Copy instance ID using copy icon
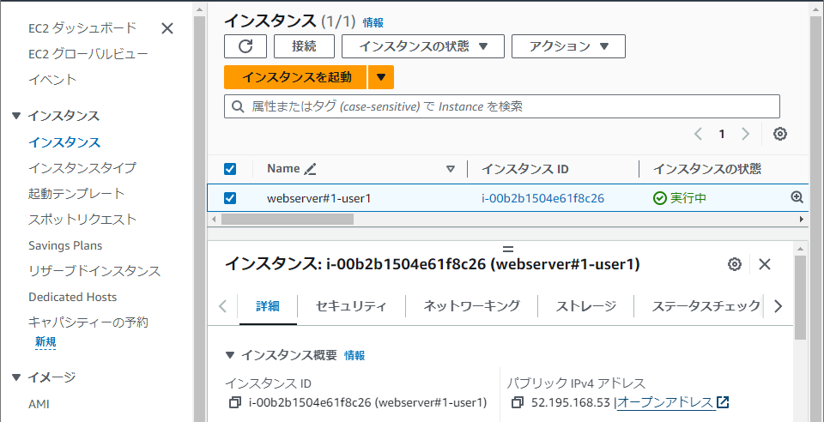Viewport: 824px width, 422px height. click(234, 402)
